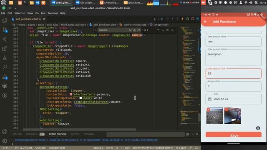Open the Edit menu
This screenshot has width=267, height=150.
pyautogui.click(x=10, y=13)
